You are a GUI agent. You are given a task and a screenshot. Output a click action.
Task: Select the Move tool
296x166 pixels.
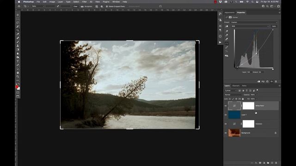click(x=18, y=15)
